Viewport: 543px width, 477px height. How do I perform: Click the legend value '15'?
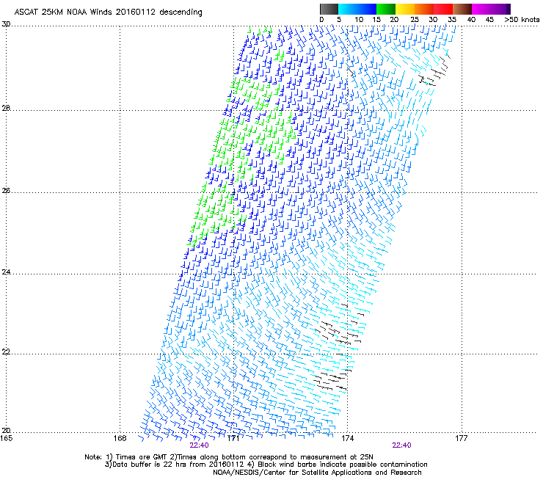coord(376,20)
